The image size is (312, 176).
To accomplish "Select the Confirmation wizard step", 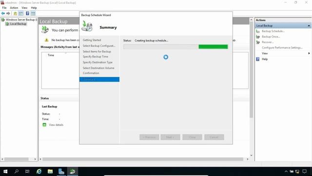I will [91, 73].
